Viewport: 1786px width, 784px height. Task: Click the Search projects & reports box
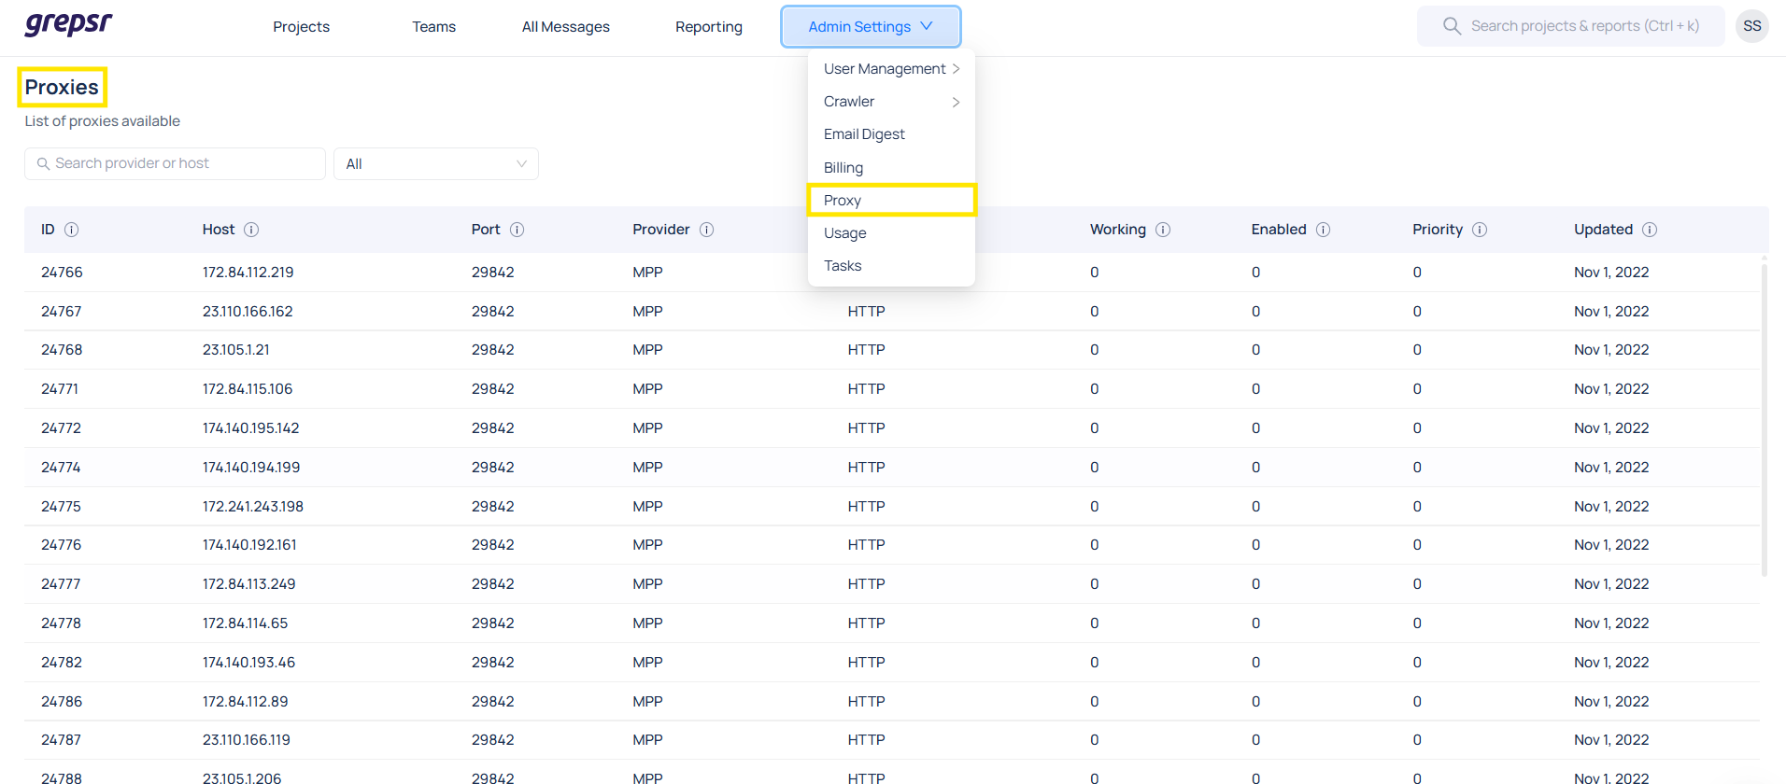[x=1570, y=26]
